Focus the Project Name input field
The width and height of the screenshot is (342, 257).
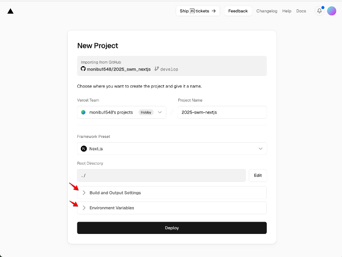click(x=222, y=112)
